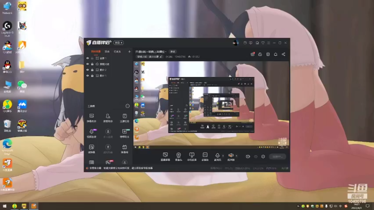Hide the 图片 2 layer with its eye
The width and height of the screenshot is (374, 210).
click(x=87, y=70)
